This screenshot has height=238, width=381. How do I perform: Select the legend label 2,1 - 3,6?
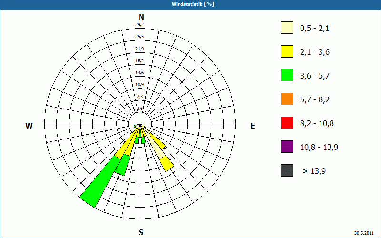coord(315,52)
